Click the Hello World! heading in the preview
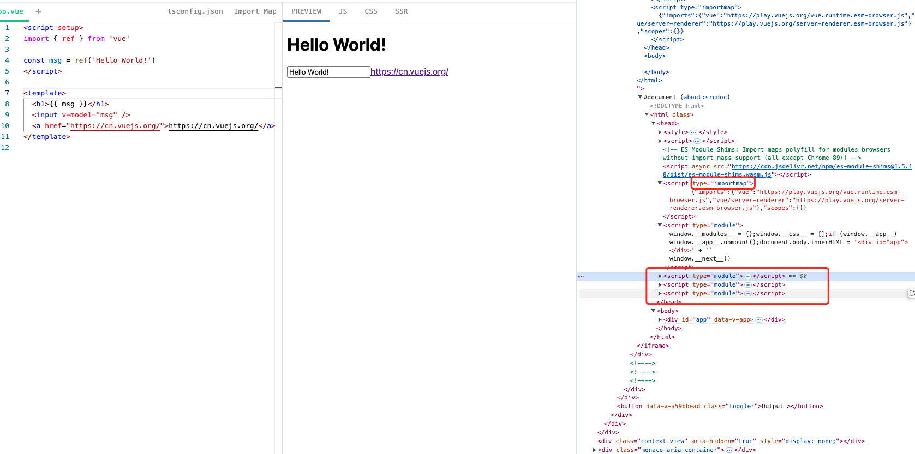The image size is (915, 454). click(x=336, y=45)
